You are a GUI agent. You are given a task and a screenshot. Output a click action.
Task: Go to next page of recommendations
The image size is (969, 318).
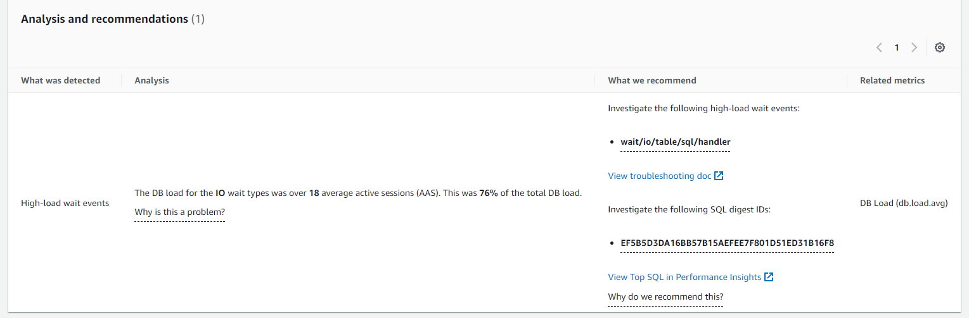(x=914, y=47)
